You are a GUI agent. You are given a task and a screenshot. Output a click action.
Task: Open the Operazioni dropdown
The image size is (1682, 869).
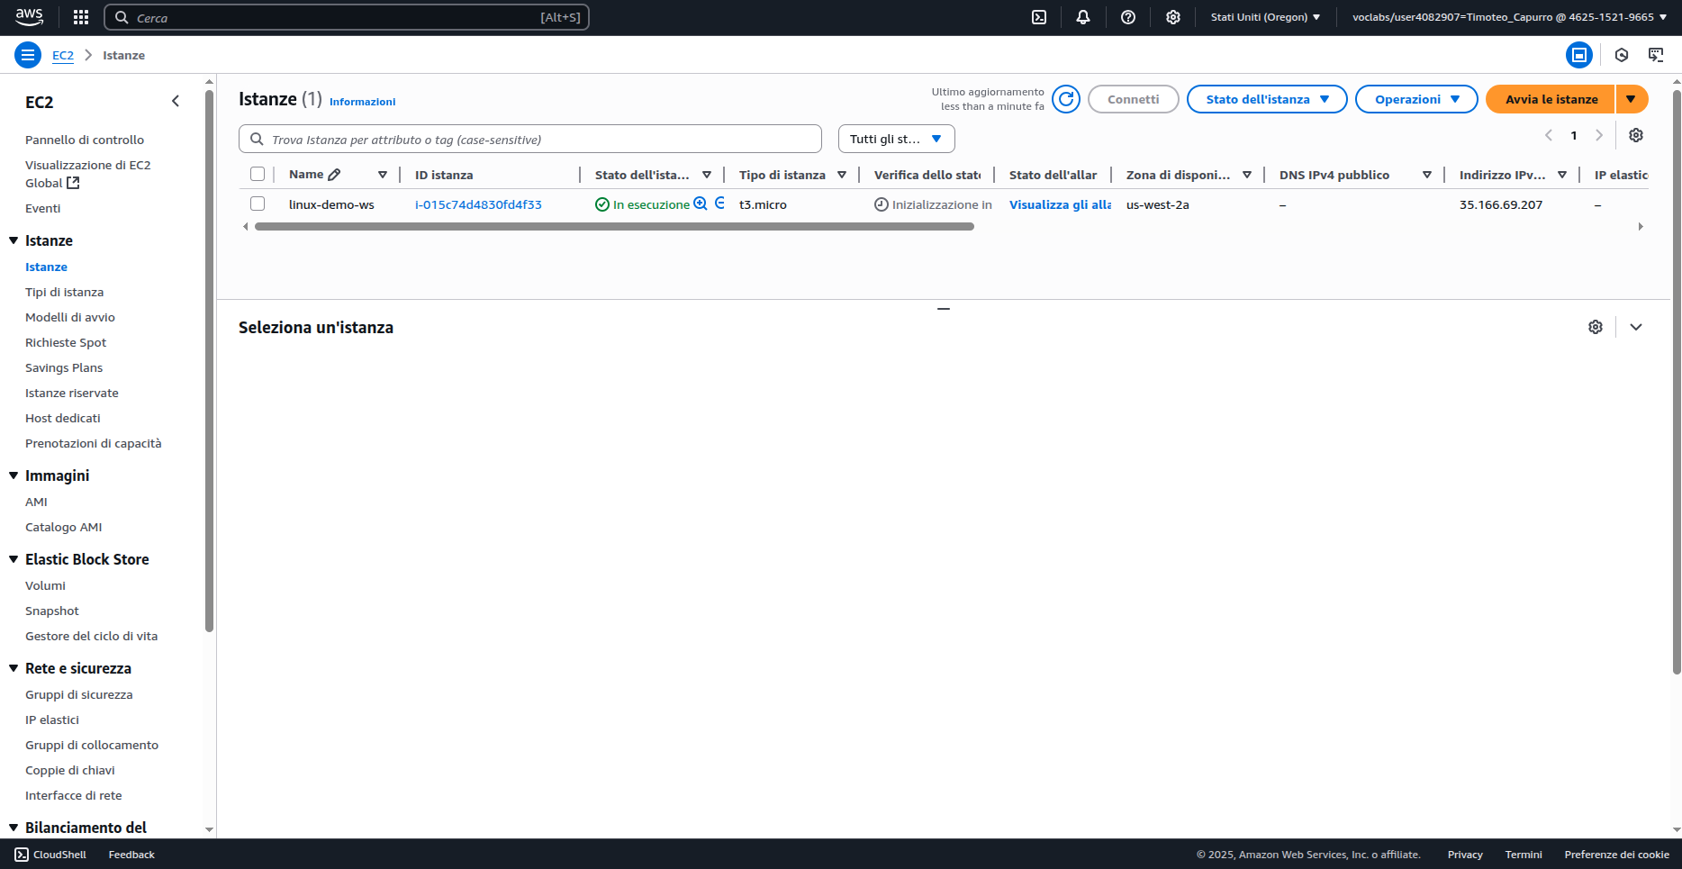1416,99
